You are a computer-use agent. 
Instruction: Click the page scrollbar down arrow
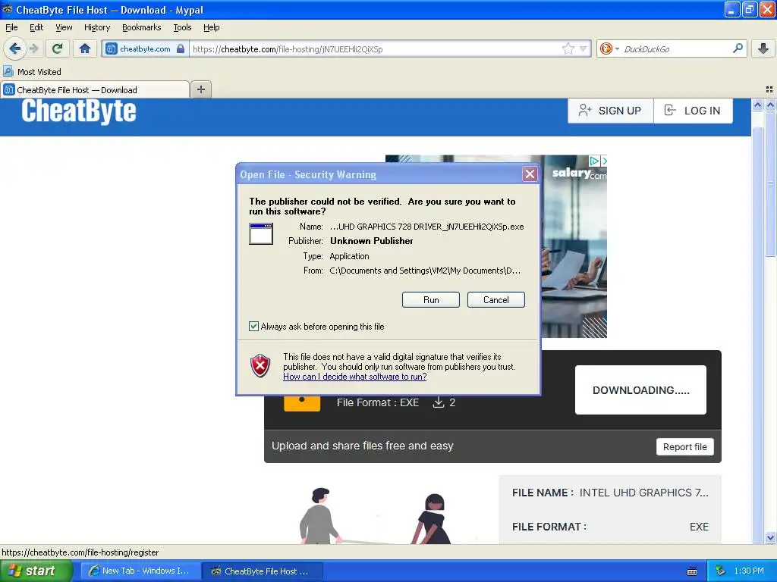[x=769, y=537]
